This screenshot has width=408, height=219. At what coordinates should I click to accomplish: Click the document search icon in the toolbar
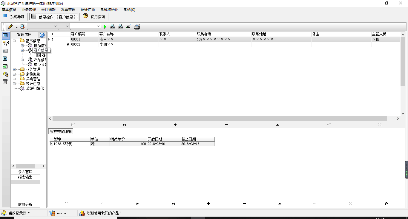(22, 26)
